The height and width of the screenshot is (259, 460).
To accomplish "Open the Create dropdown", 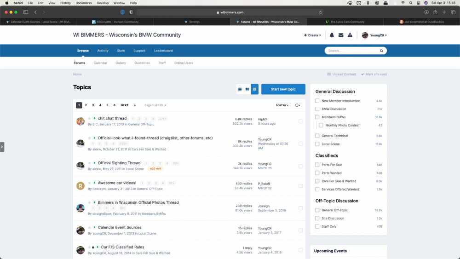I will pyautogui.click(x=312, y=35).
